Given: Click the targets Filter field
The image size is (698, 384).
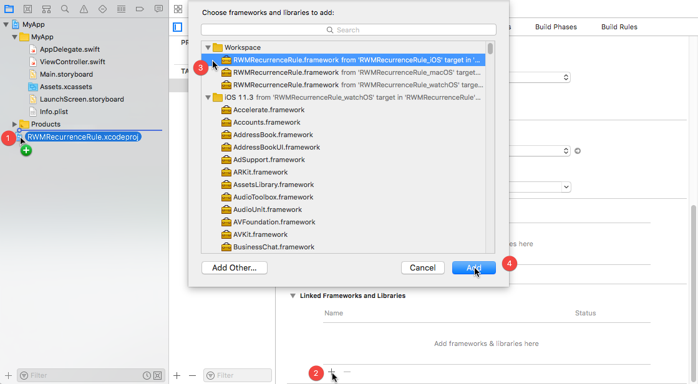Looking at the screenshot, I should point(238,375).
